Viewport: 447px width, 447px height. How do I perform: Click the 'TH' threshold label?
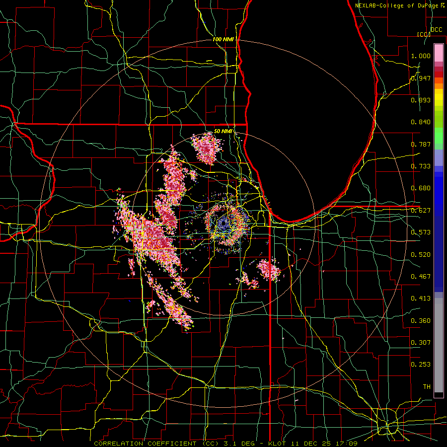pyautogui.click(x=427, y=387)
